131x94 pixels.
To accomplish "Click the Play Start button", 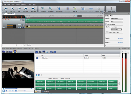I will 12,9.
